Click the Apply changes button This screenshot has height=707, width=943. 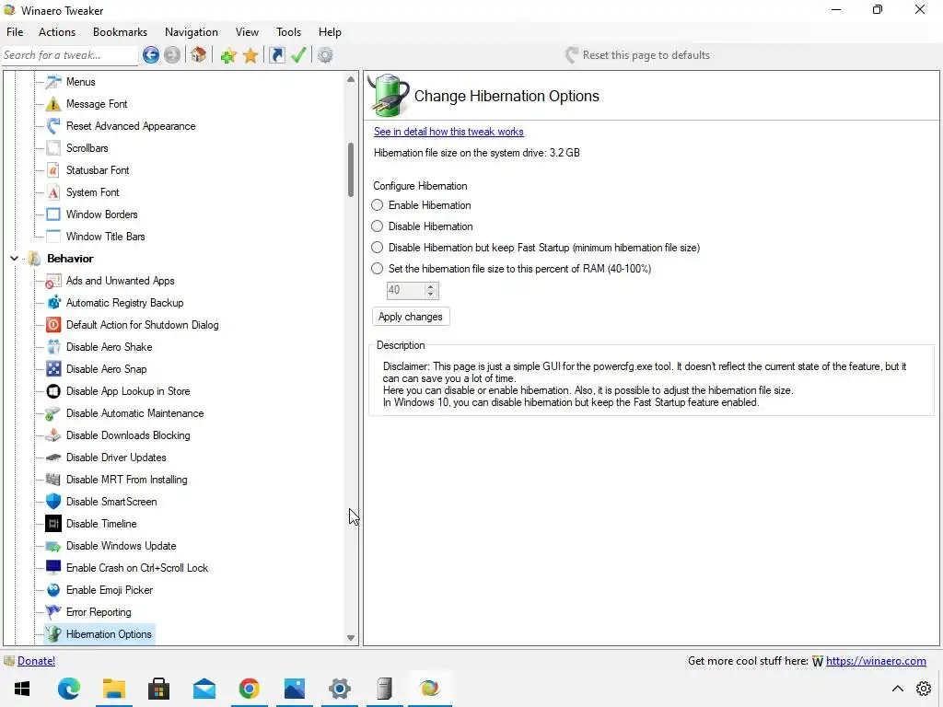coord(411,317)
